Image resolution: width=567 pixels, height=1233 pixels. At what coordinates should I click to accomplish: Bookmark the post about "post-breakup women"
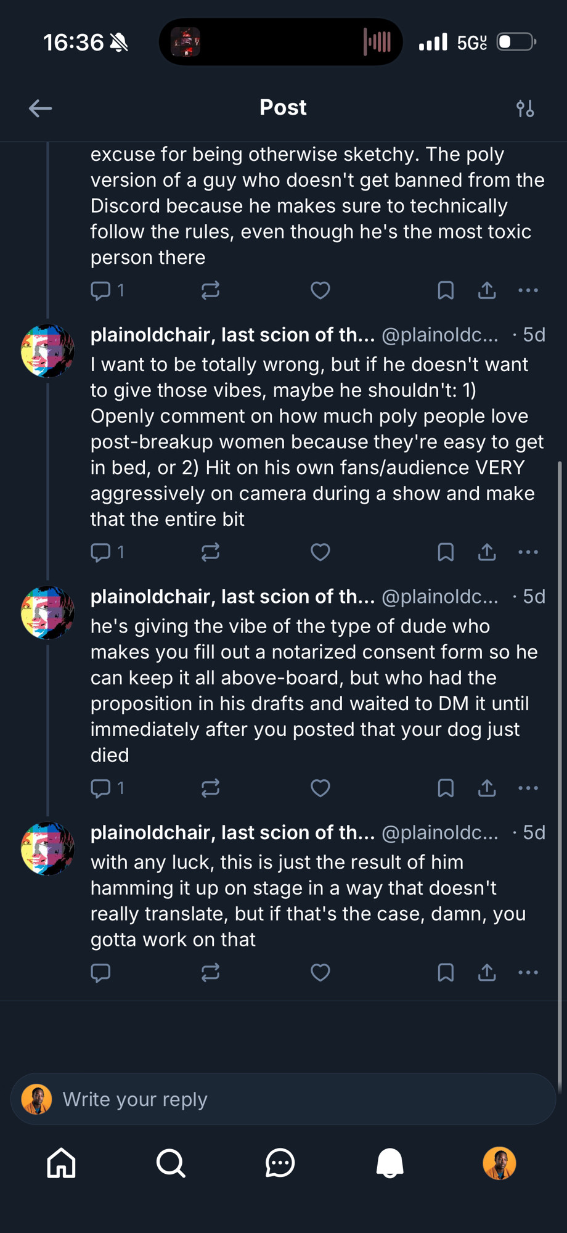(446, 552)
